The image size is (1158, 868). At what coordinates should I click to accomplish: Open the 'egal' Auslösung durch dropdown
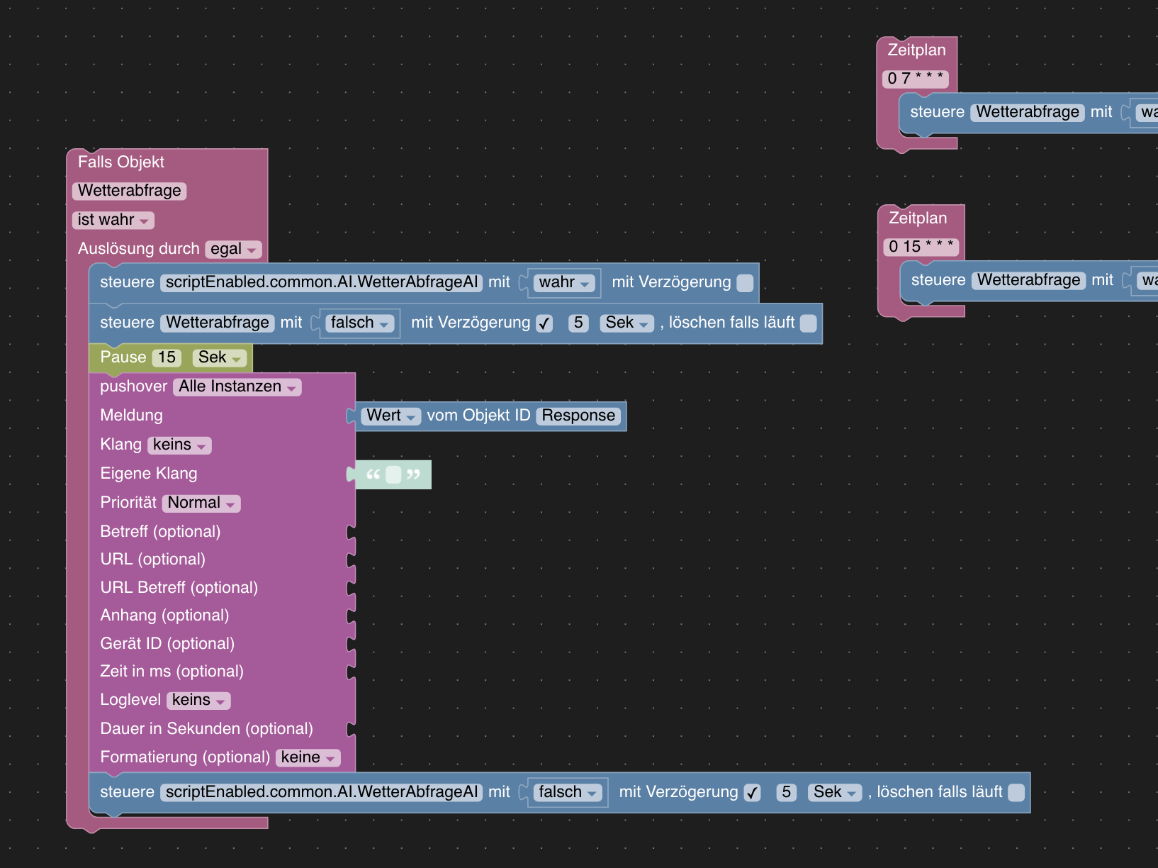(233, 249)
